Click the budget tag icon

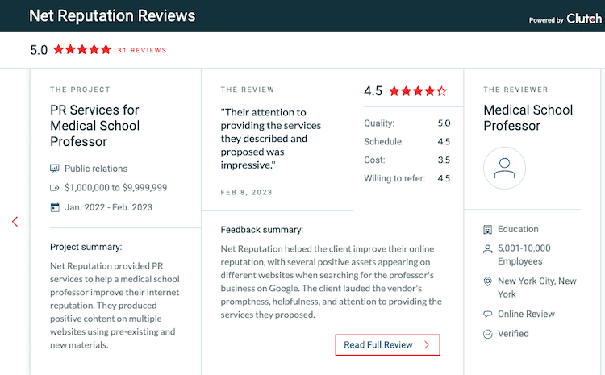click(x=55, y=188)
